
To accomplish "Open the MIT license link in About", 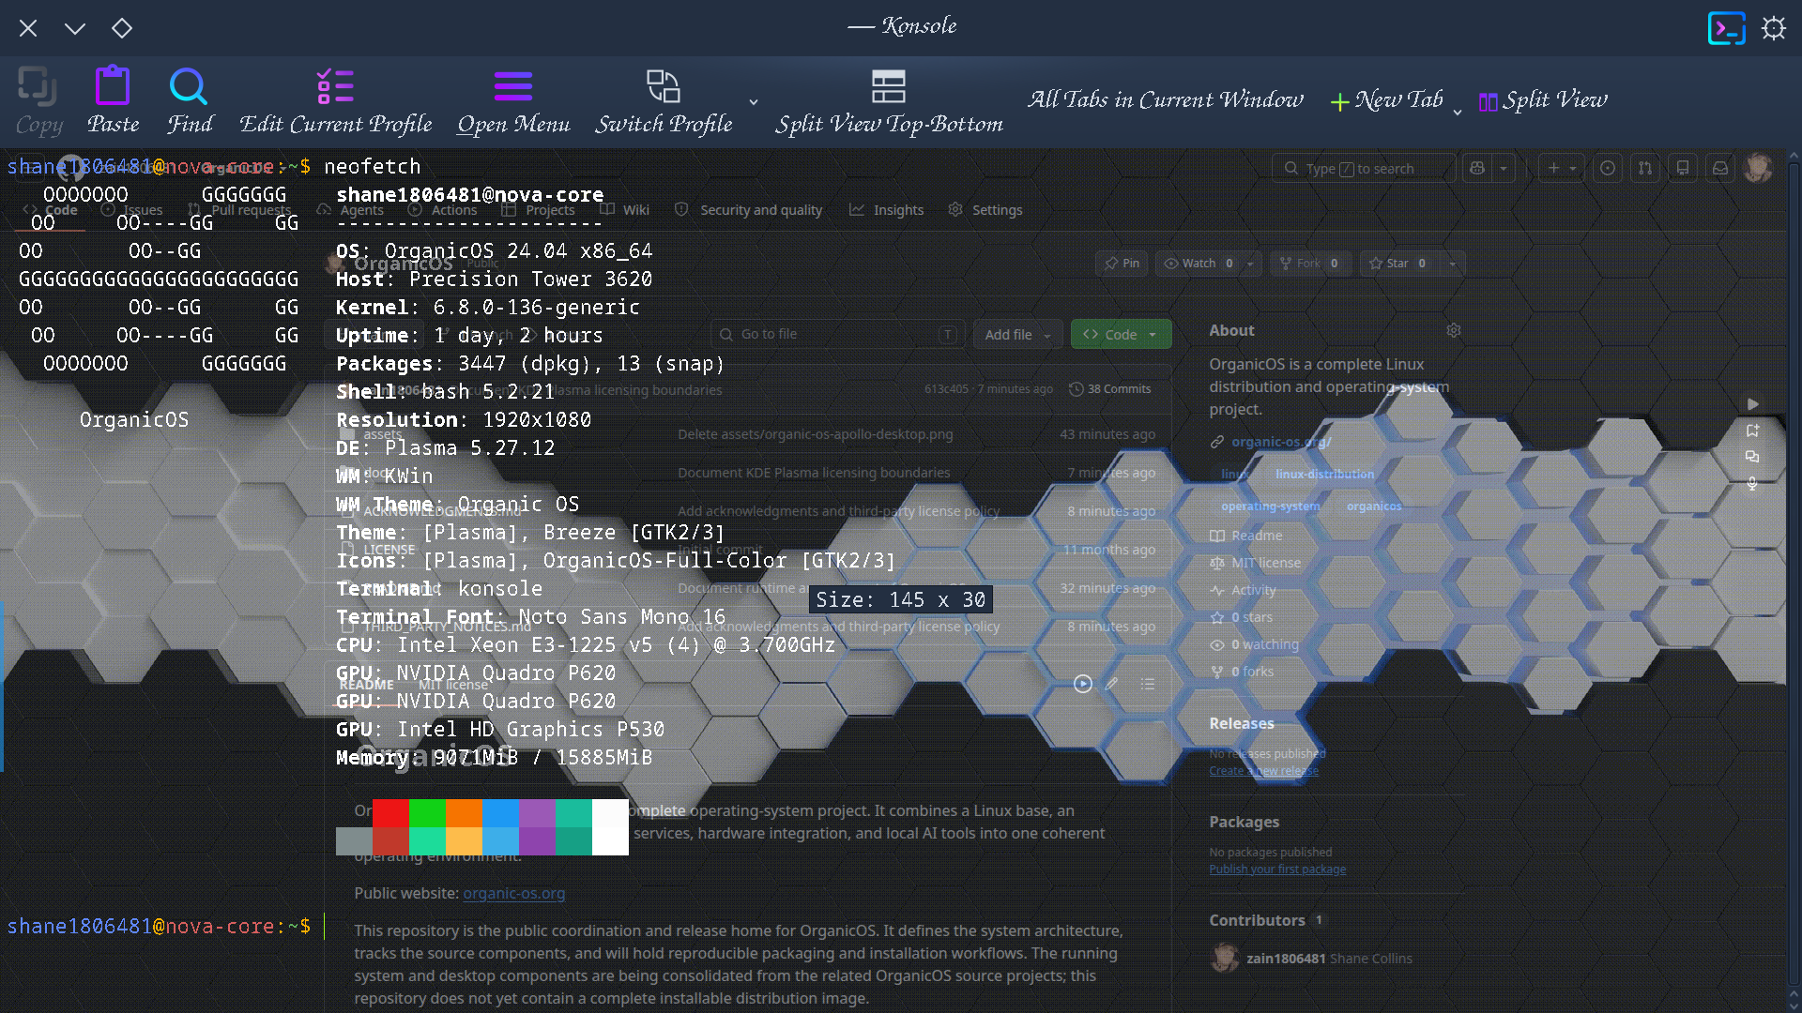I will pos(1256,563).
